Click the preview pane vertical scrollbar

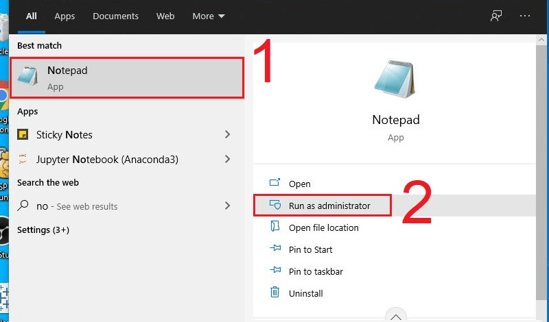coord(541,171)
